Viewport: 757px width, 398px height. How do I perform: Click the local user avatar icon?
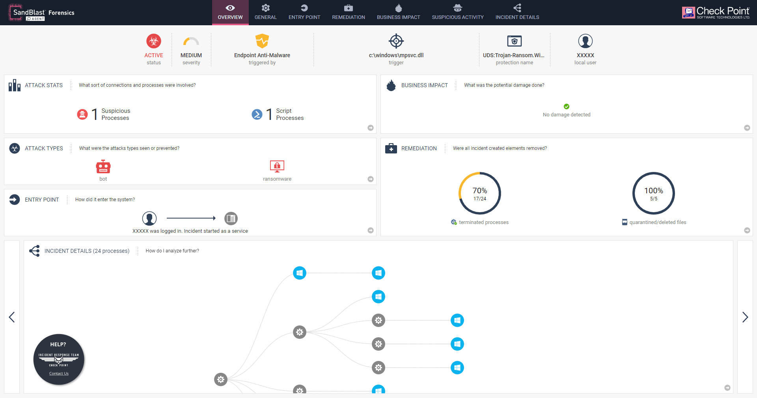(585, 41)
